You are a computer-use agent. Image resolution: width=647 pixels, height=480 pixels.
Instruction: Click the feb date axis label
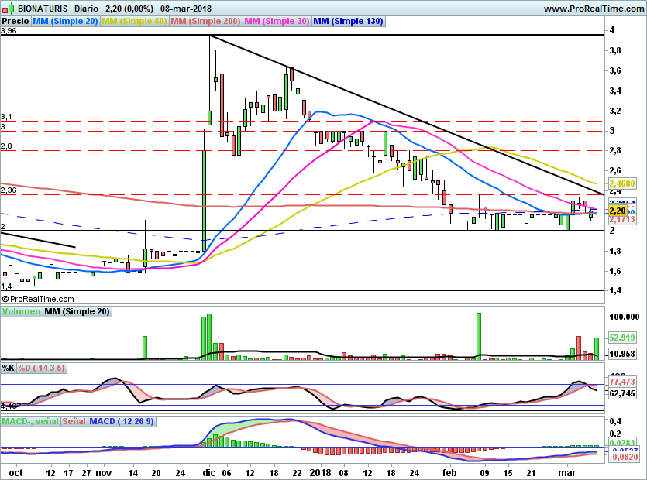[449, 473]
